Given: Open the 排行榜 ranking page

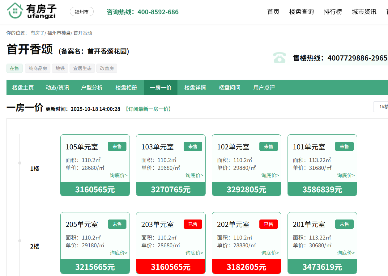Looking at the screenshot, I should [333, 12].
